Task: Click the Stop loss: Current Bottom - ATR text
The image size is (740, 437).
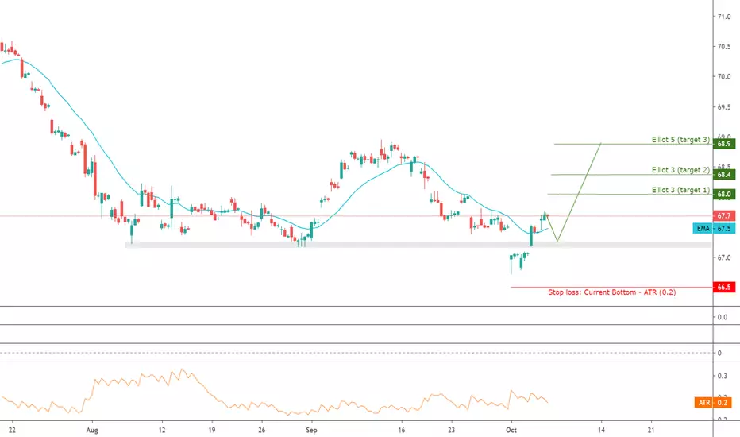Action: [611, 292]
